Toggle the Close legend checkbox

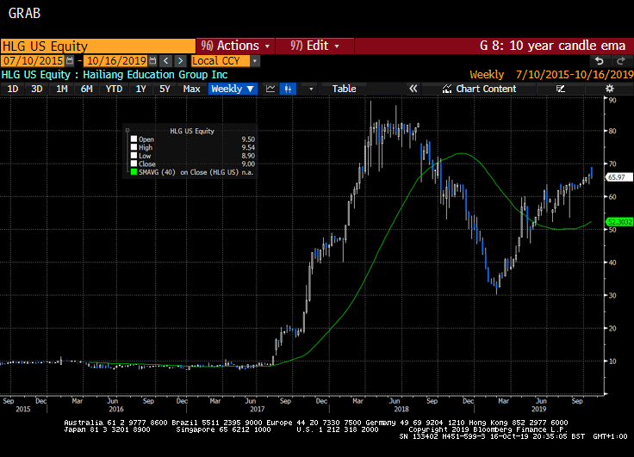click(x=134, y=164)
